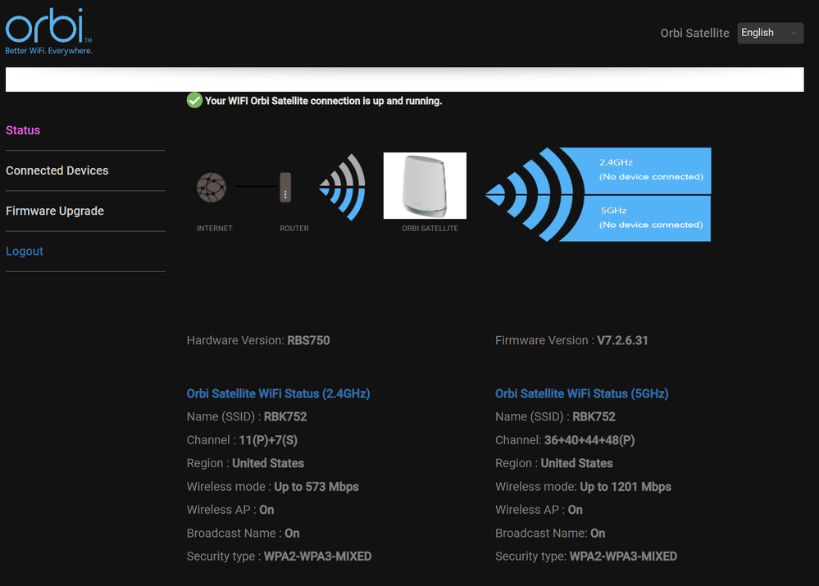Click the Hardware Version RBS750 text
Image resolution: width=819 pixels, height=586 pixels.
258,340
